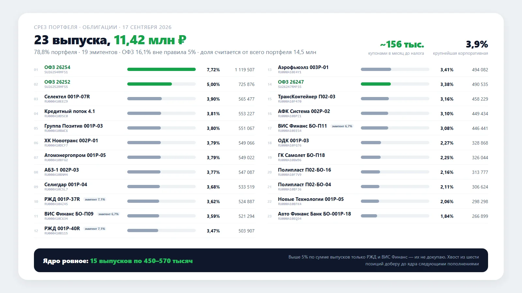
Task: Open the Авто Финанс Банк БО-001P-18 name
Action: click(x=315, y=214)
